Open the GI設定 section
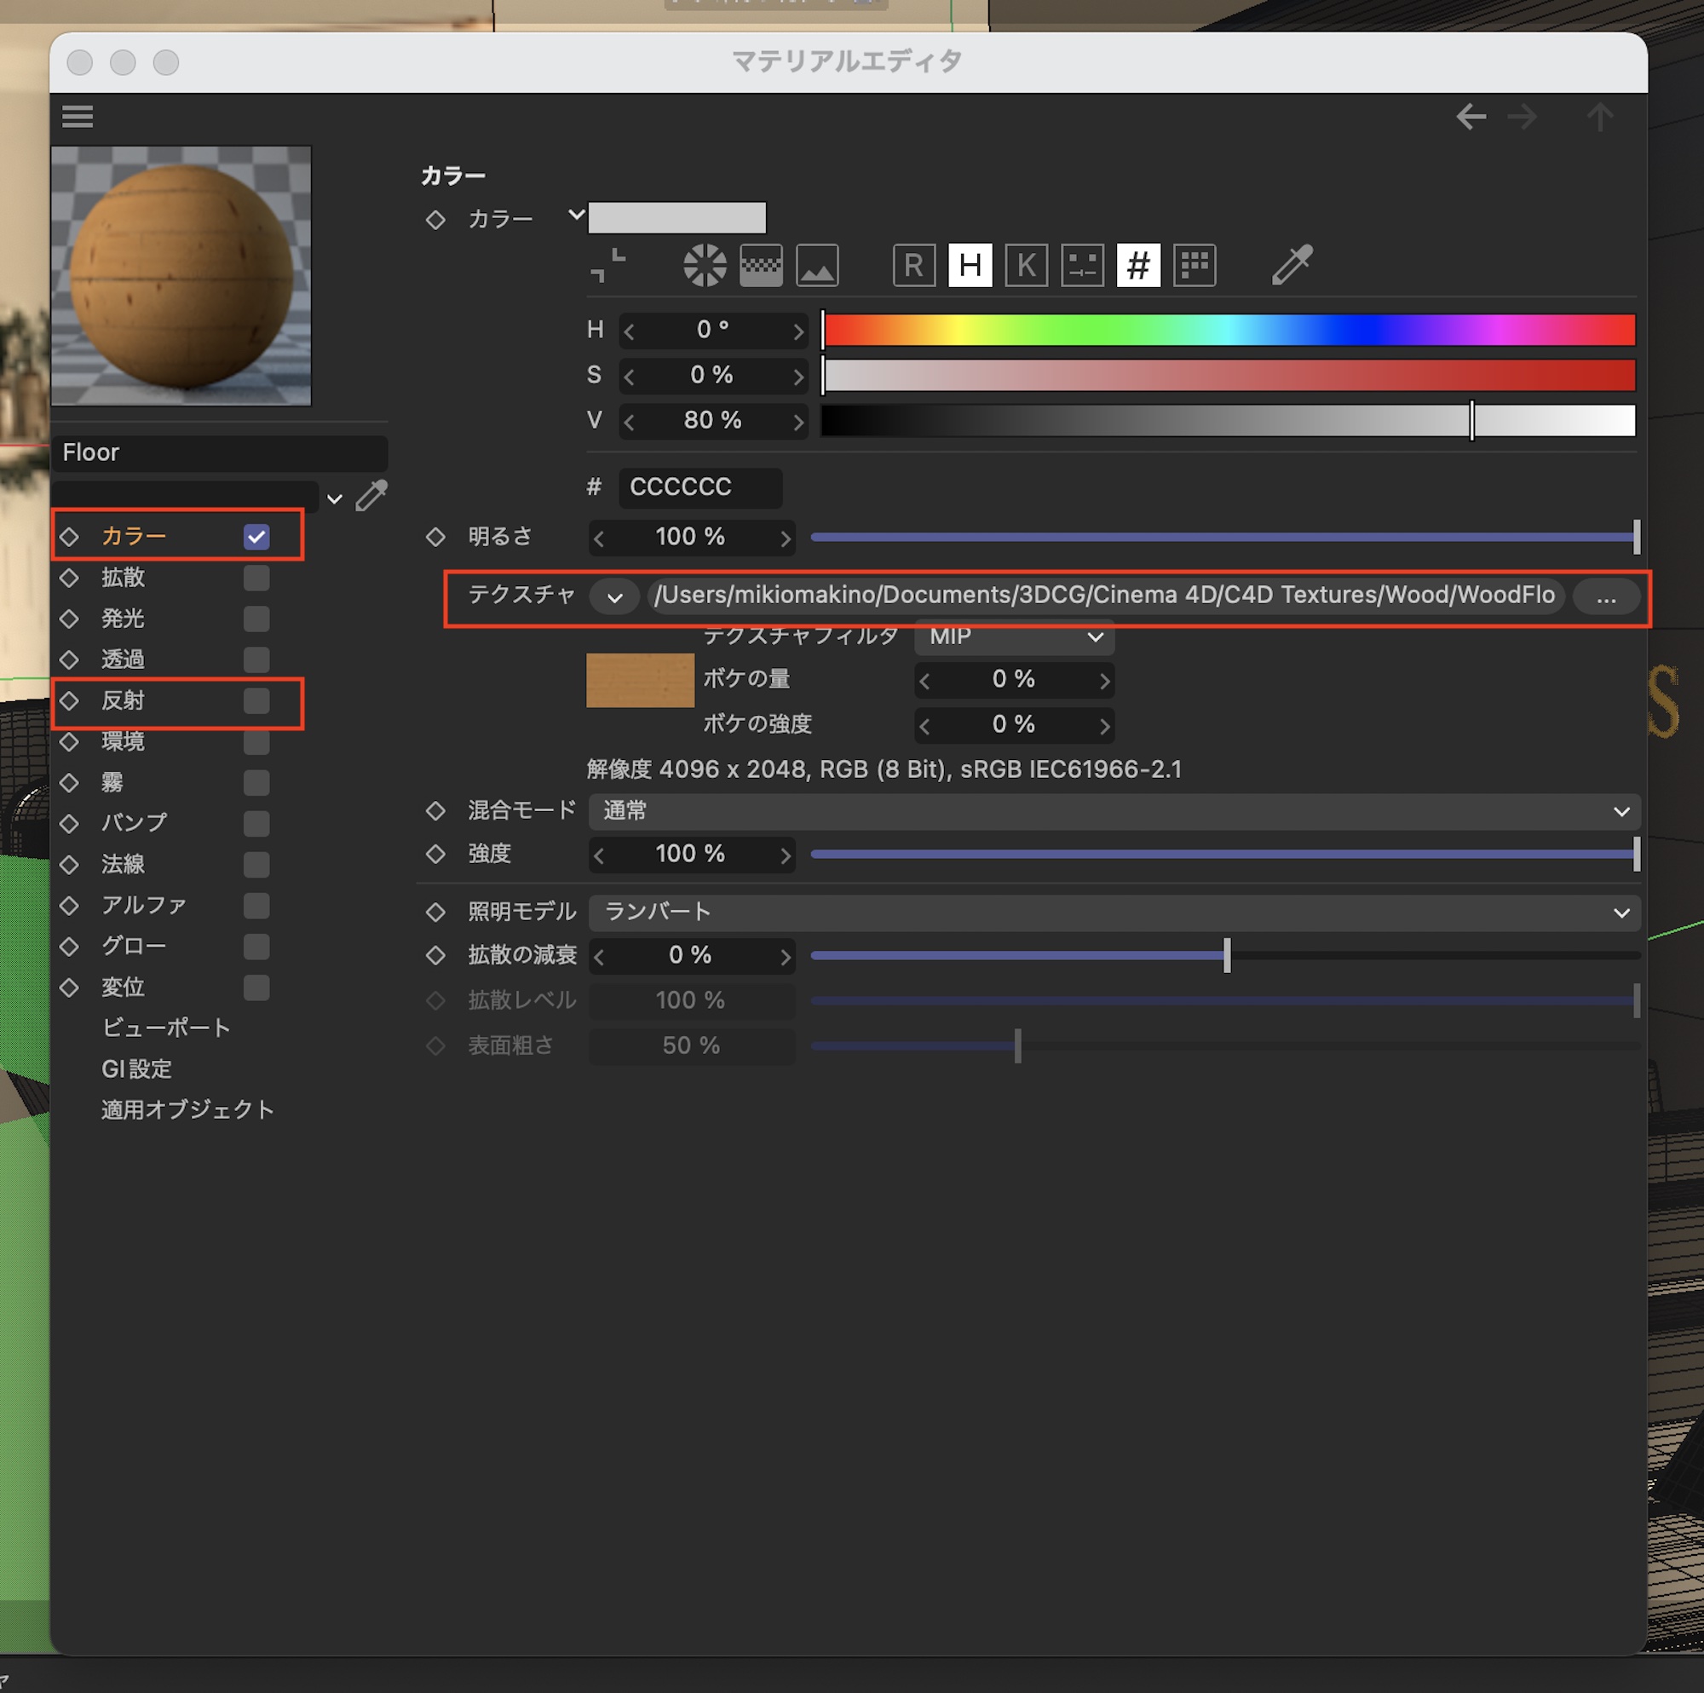 [x=136, y=1068]
